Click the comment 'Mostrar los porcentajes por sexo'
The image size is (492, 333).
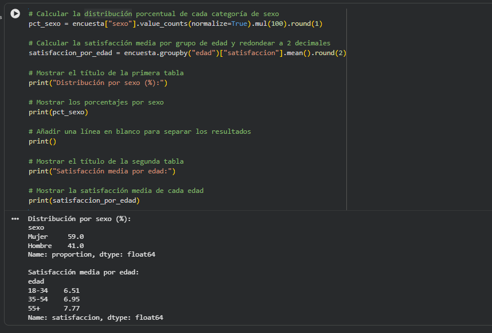pos(96,102)
